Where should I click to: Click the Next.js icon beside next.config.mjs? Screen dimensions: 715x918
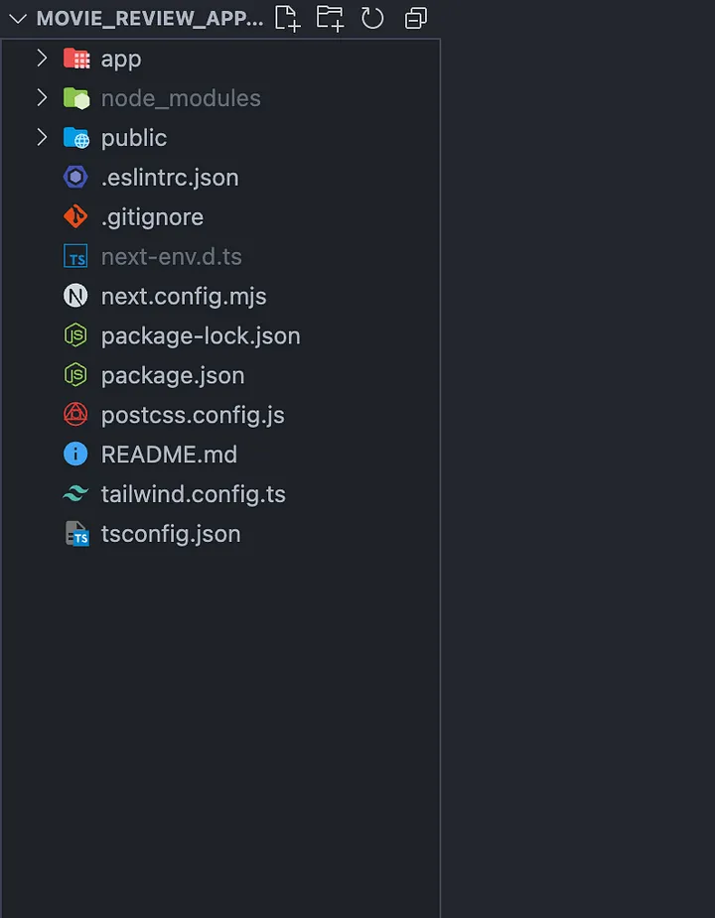click(75, 296)
